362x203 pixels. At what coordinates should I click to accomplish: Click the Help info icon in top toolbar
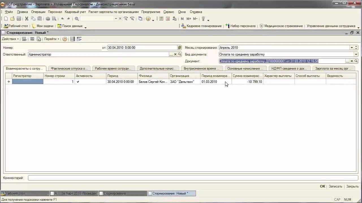click(148, 19)
